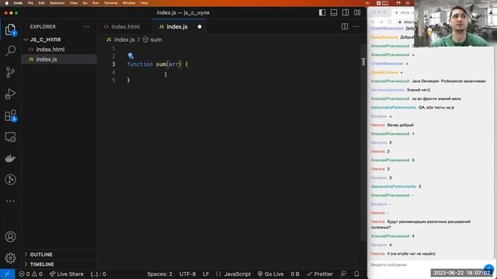Open the File menu
The width and height of the screenshot is (497, 279).
point(30,3)
